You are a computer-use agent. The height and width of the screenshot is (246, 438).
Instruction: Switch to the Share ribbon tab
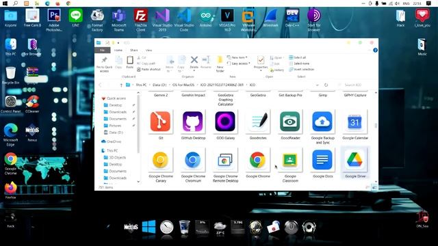point(134,50)
